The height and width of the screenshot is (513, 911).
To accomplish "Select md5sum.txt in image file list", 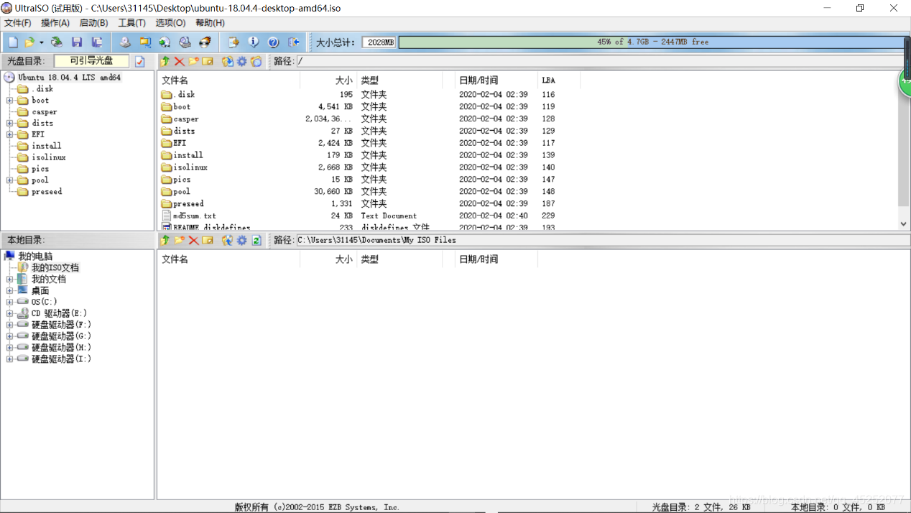I will [x=194, y=216].
